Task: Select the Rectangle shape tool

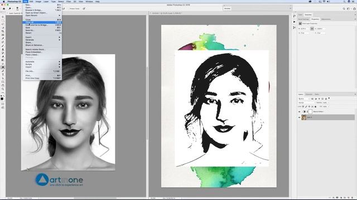Action: coord(3,82)
